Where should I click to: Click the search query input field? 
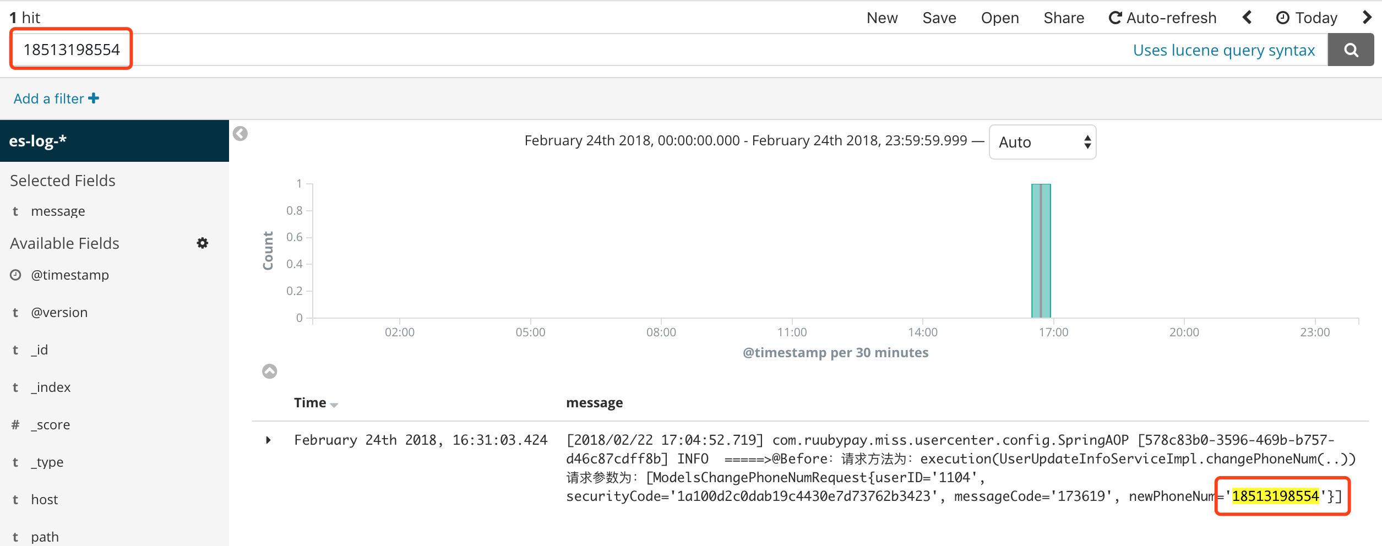coord(606,50)
